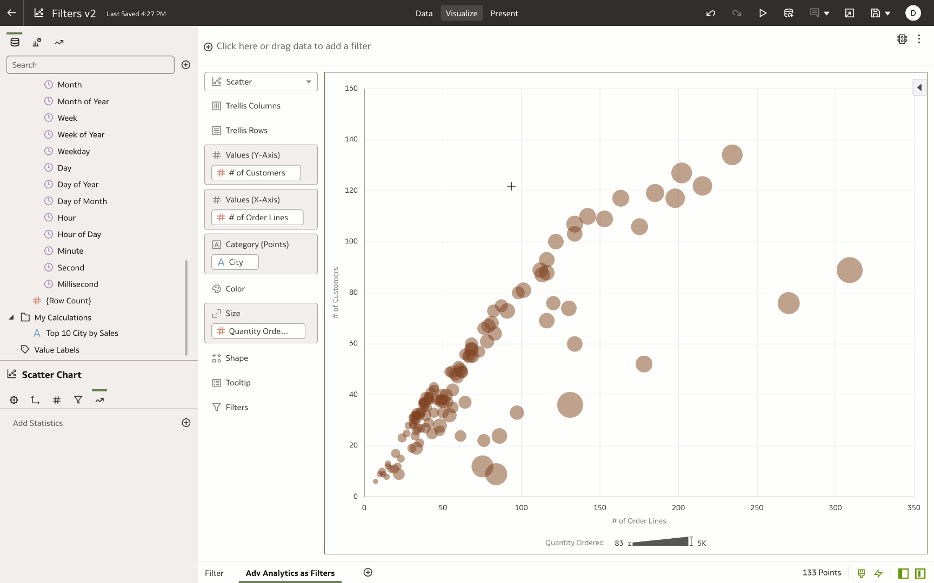Select the Filters icon under Scatter Chart
934x583 pixels.
(x=78, y=400)
